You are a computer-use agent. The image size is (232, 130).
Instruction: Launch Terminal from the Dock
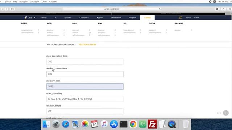click(x=123, y=124)
